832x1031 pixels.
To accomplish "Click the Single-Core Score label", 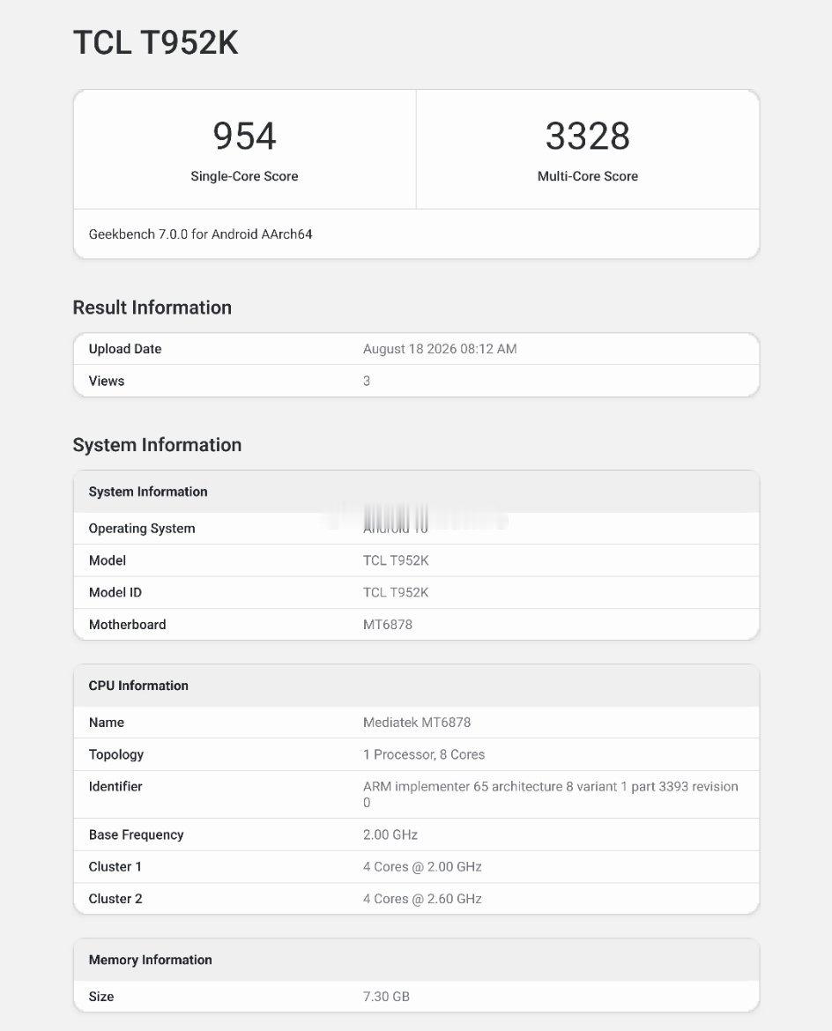I will click(244, 176).
